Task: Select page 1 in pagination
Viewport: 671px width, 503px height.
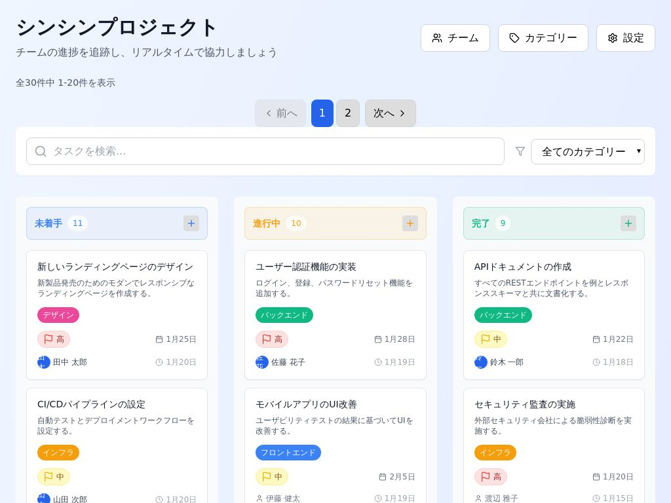Action: (x=322, y=113)
